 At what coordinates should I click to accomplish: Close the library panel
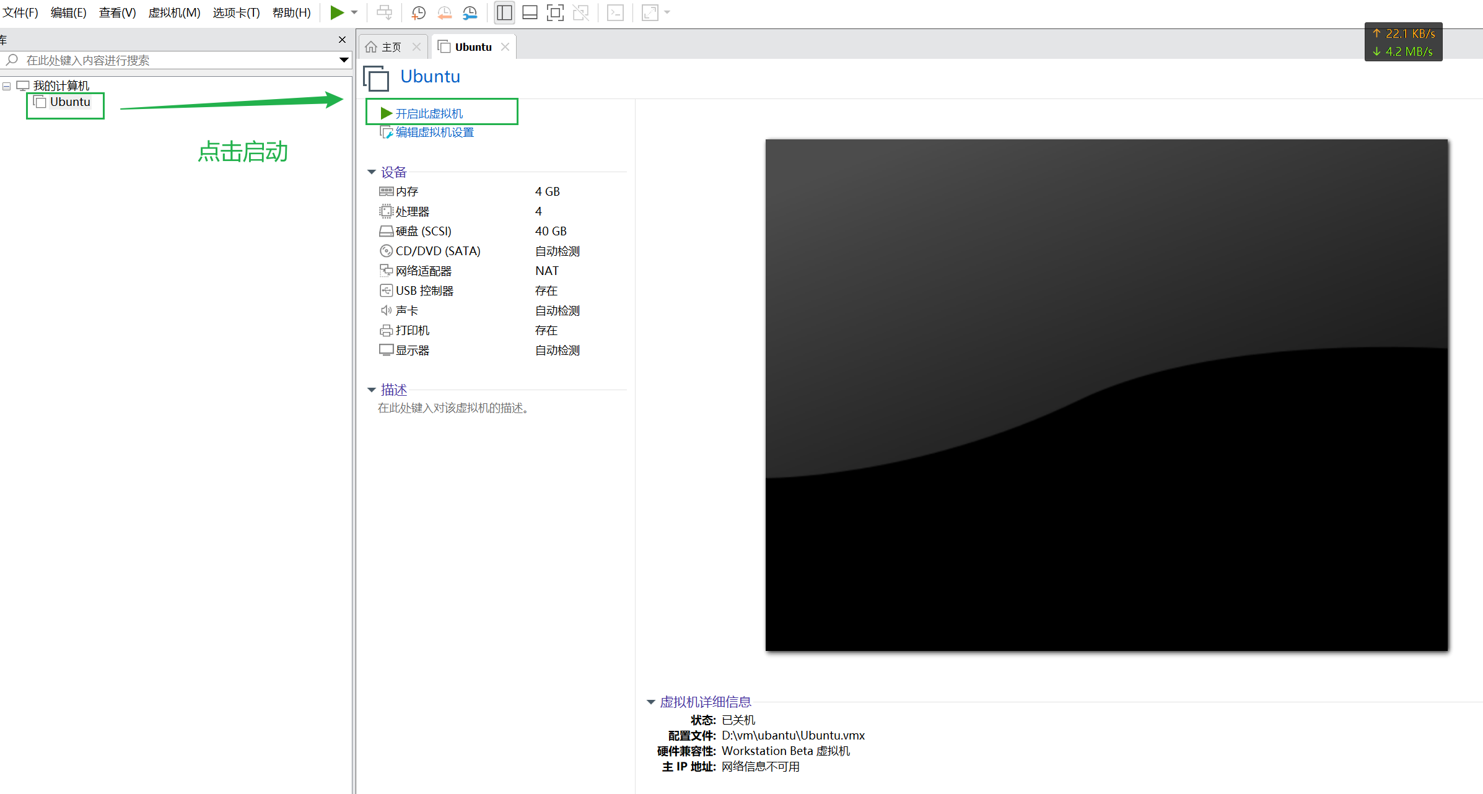[342, 40]
